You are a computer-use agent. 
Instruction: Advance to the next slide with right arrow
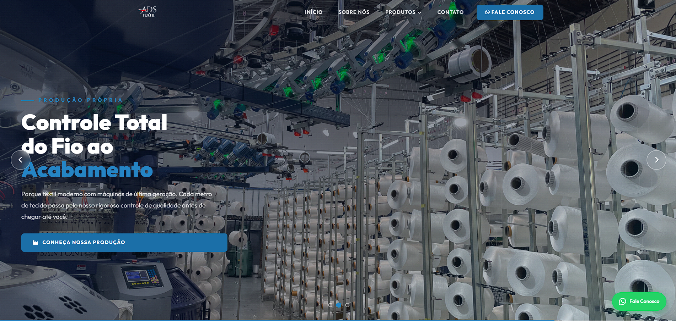point(656,160)
